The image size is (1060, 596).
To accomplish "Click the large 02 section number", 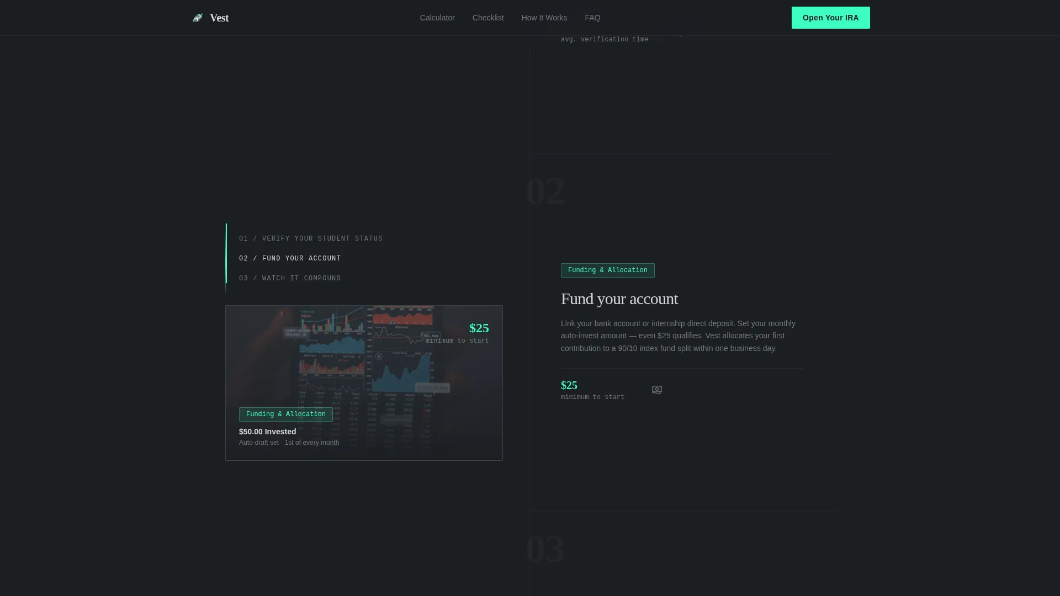I will tap(545, 191).
